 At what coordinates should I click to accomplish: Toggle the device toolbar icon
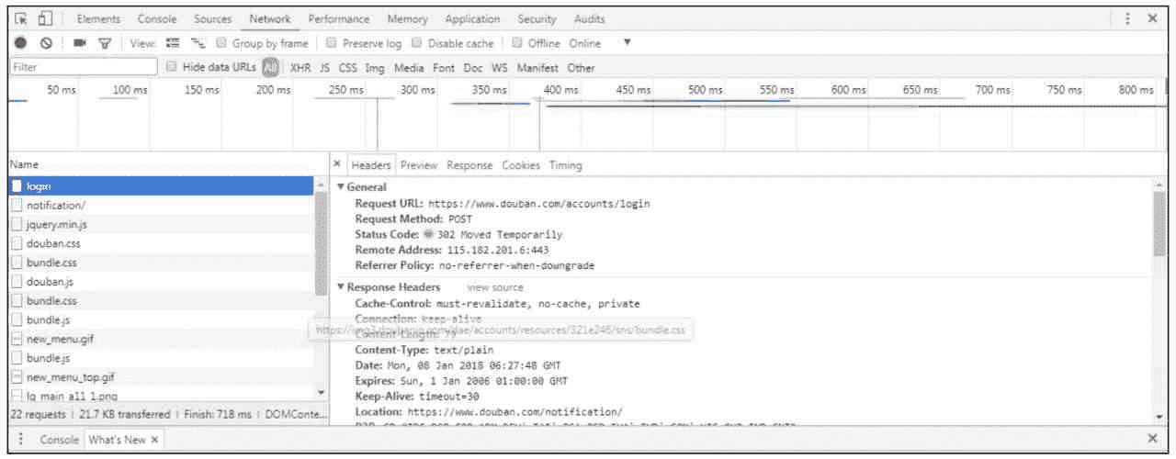click(x=44, y=19)
